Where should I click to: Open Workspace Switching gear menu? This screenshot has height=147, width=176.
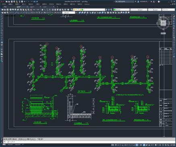click(x=156, y=145)
